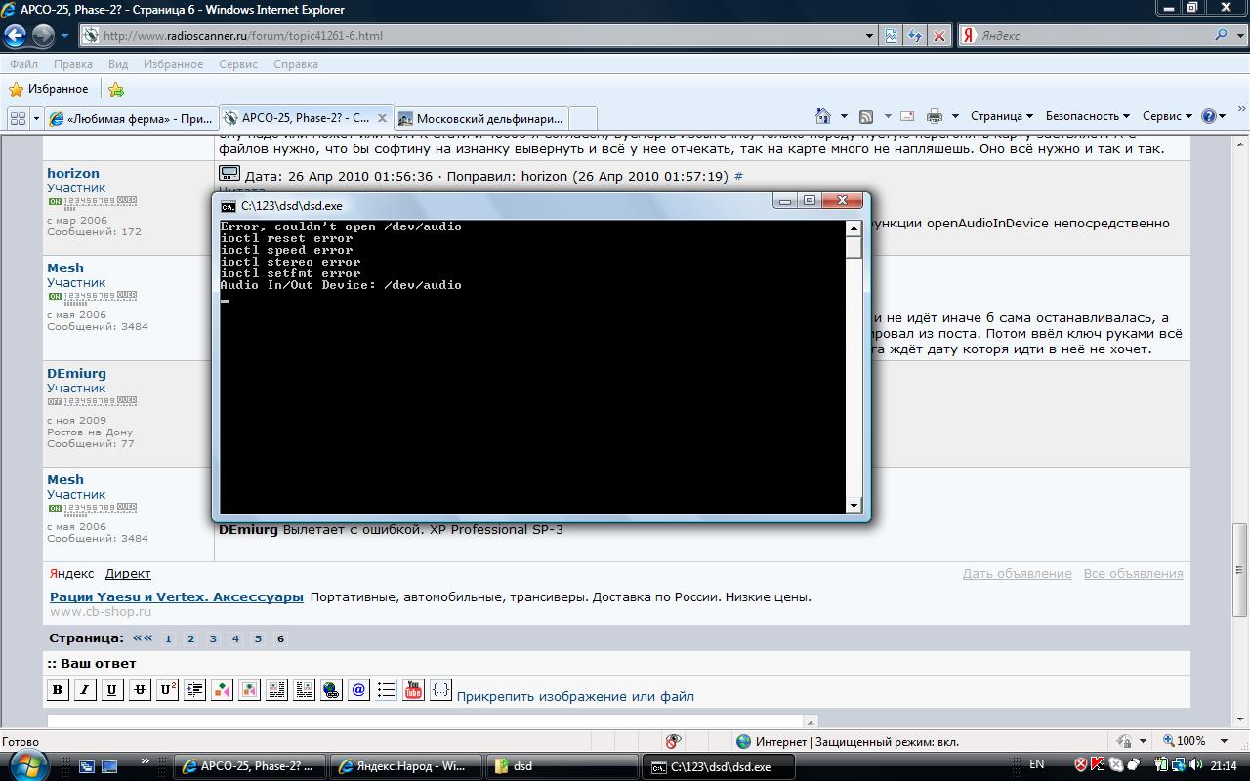Open the Правка menu
Image resolution: width=1250 pixels, height=781 pixels.
point(73,64)
